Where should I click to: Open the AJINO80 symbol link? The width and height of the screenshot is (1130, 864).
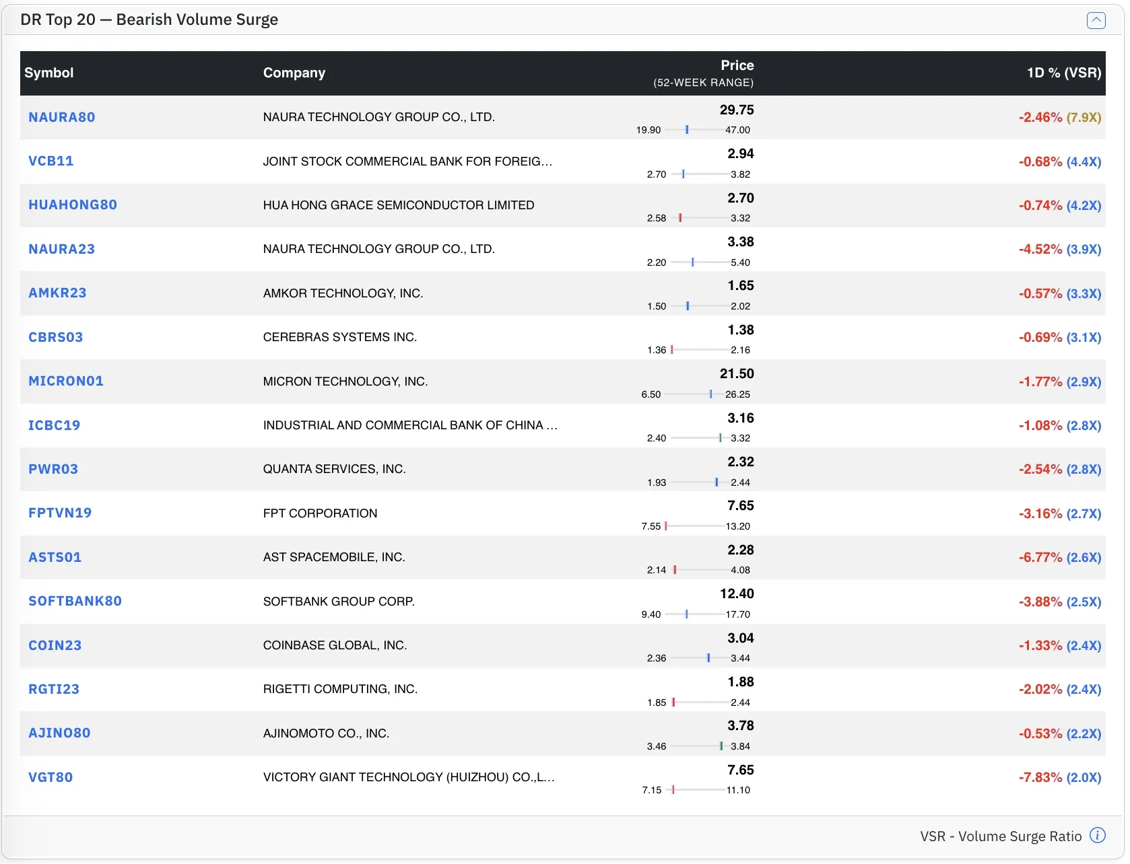coord(59,733)
